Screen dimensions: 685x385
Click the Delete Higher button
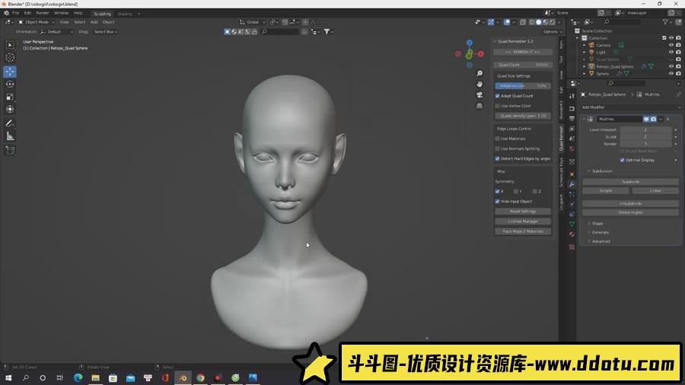click(x=630, y=212)
